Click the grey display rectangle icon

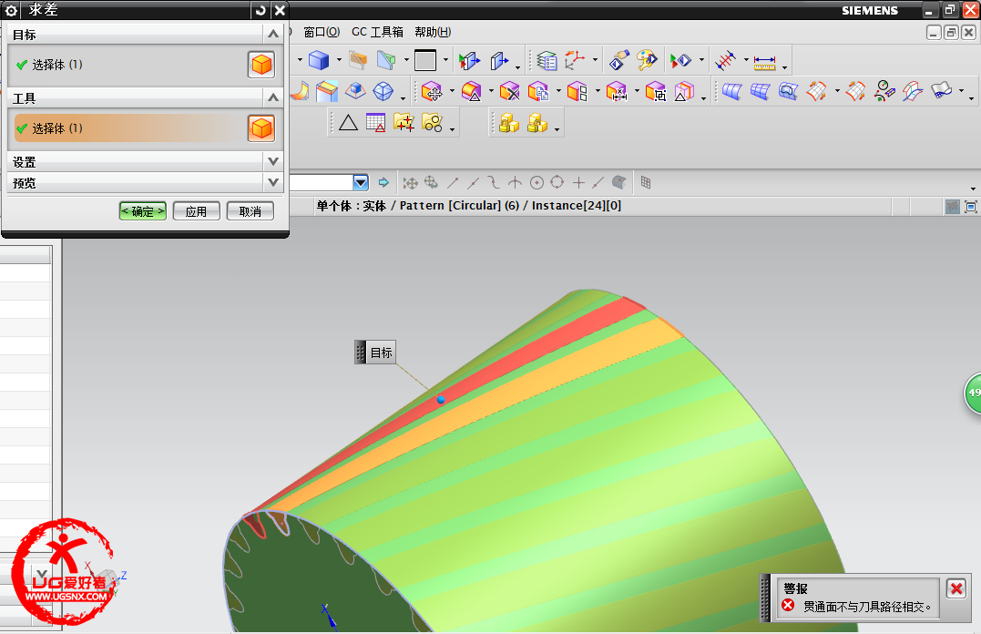(x=425, y=61)
